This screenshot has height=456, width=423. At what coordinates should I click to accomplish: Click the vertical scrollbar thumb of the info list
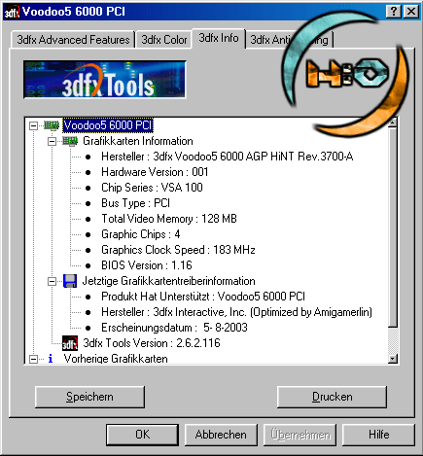click(x=393, y=228)
